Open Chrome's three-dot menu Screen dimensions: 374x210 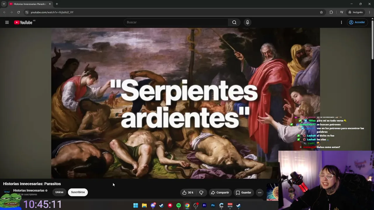point(370,12)
